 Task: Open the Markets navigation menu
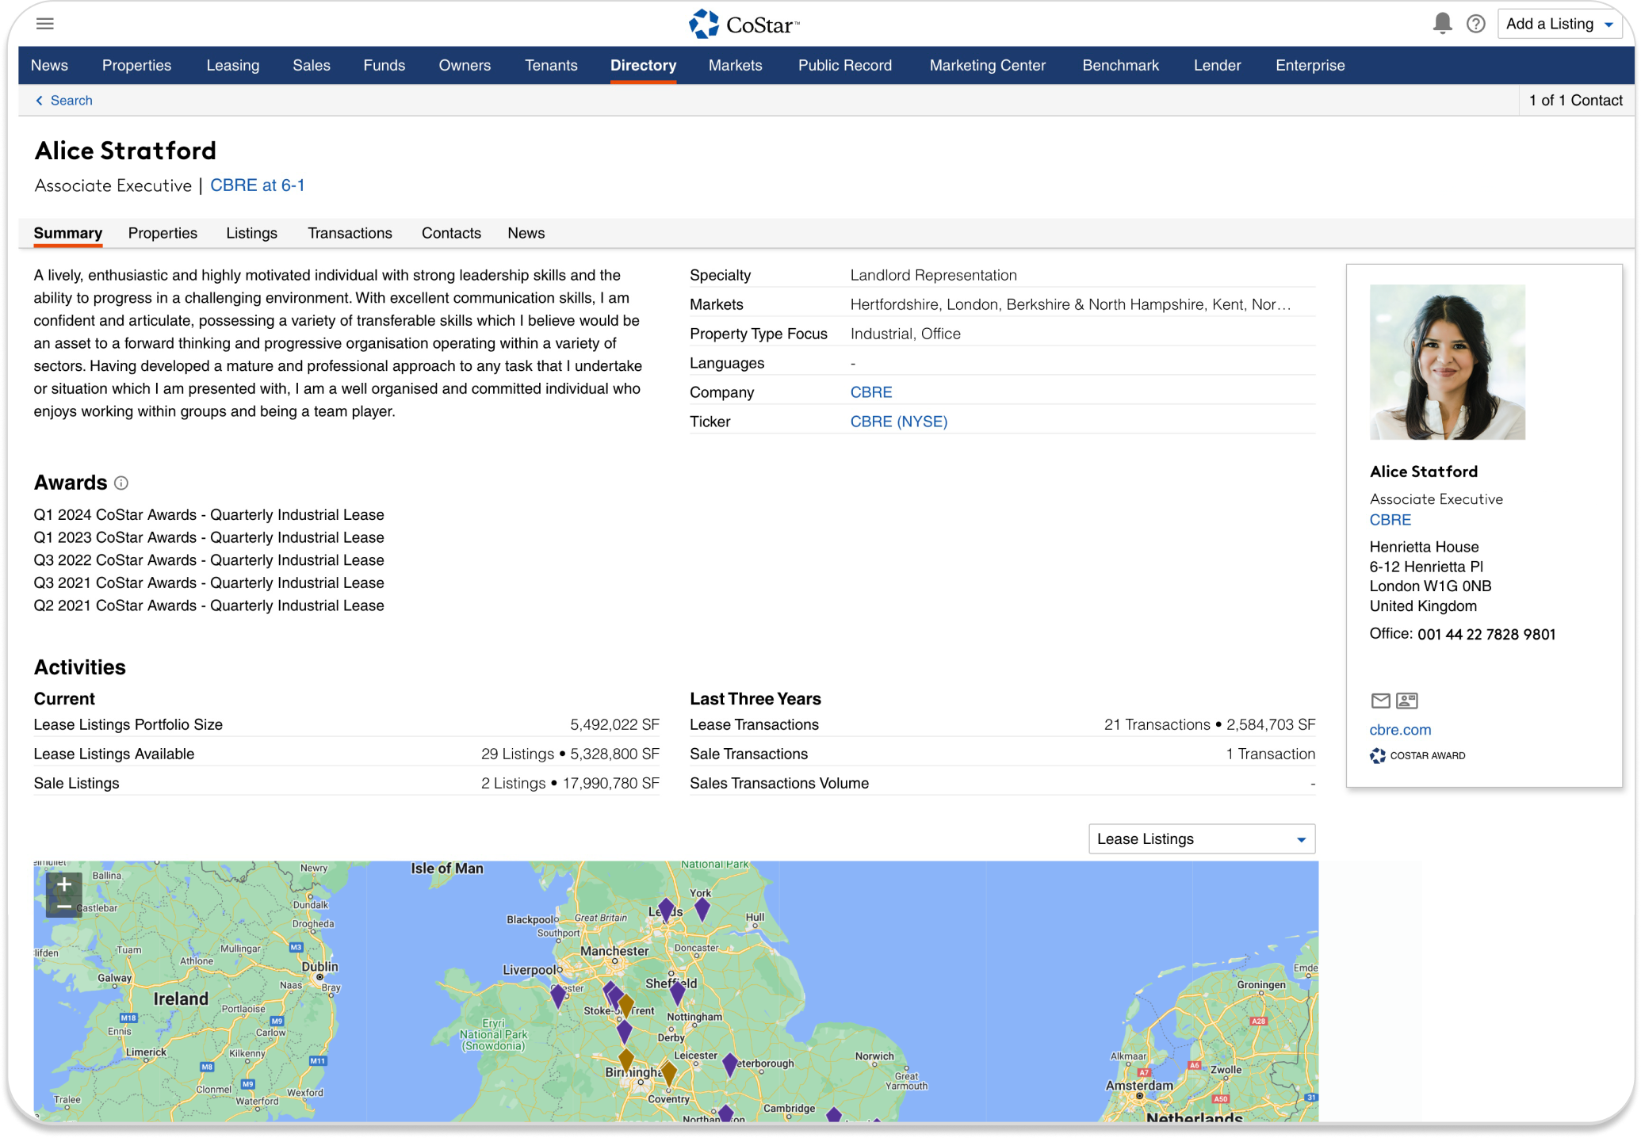point(735,66)
